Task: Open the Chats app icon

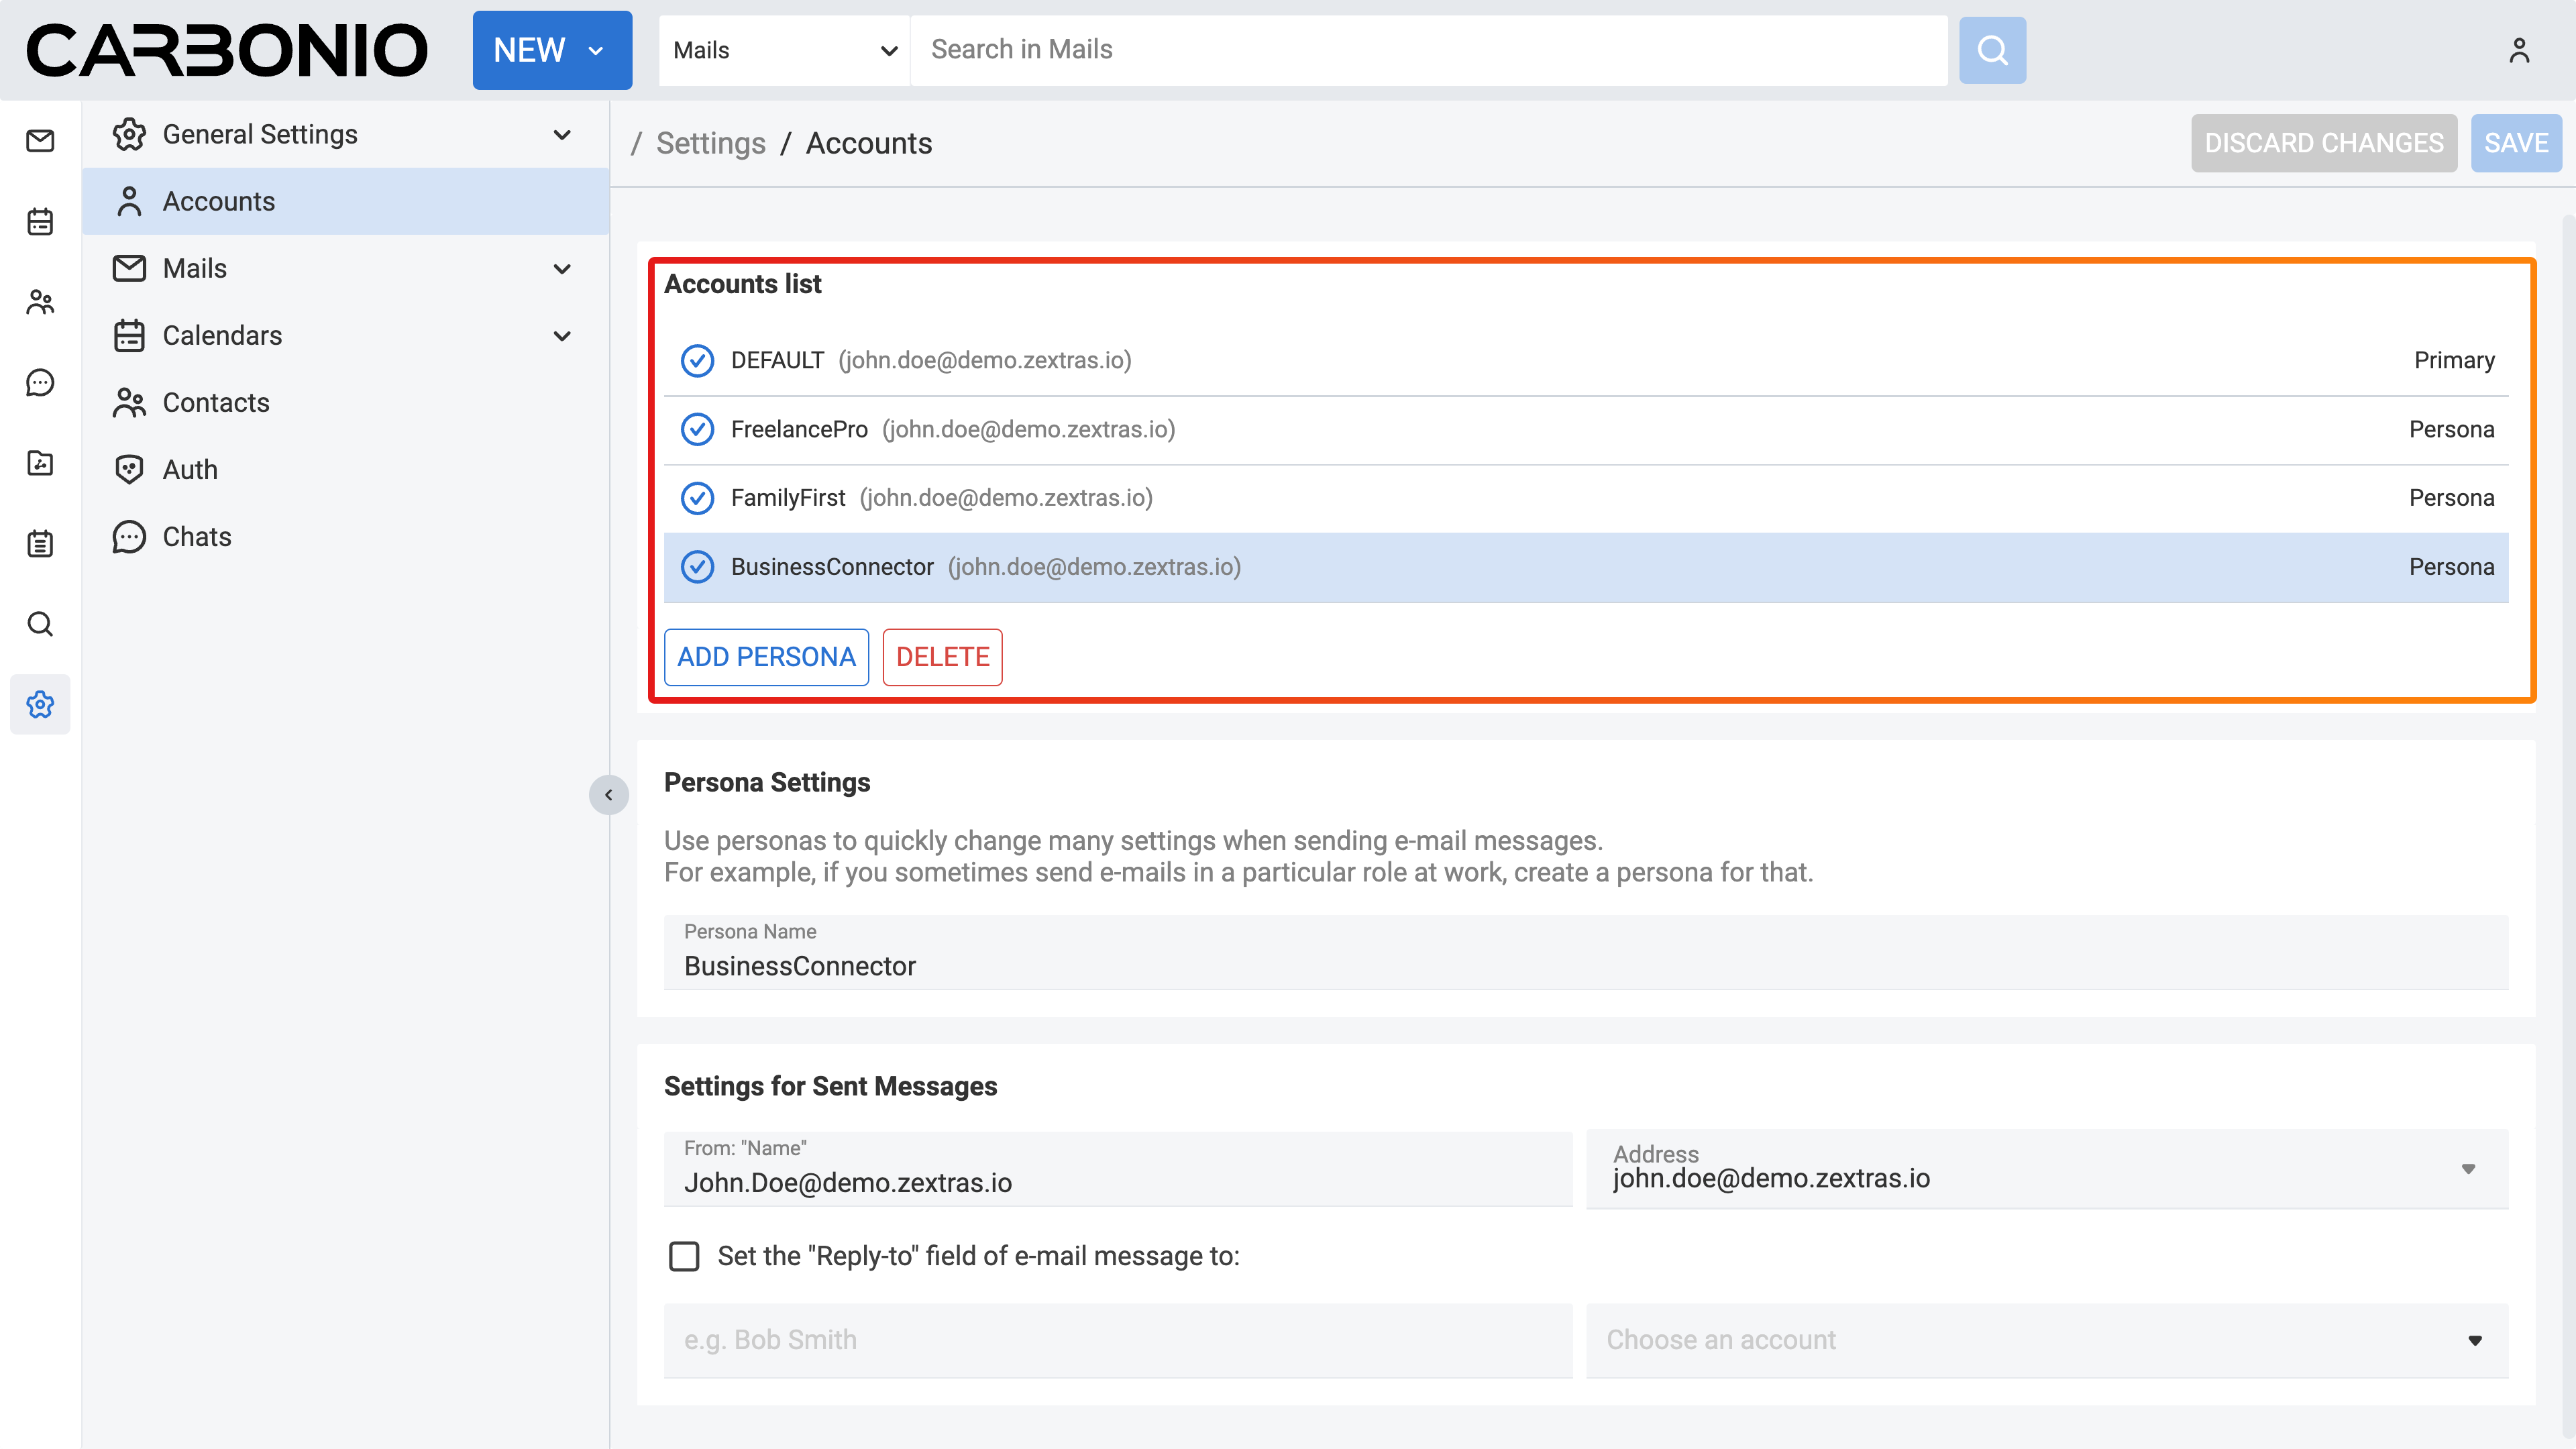Action: (40, 382)
